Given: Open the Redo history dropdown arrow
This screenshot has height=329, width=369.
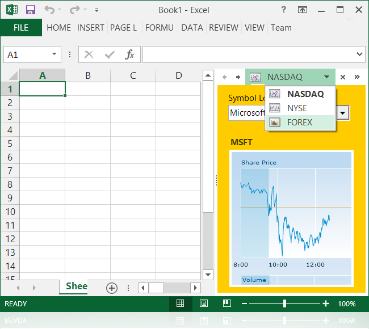Looking at the screenshot, I should click(x=85, y=10).
